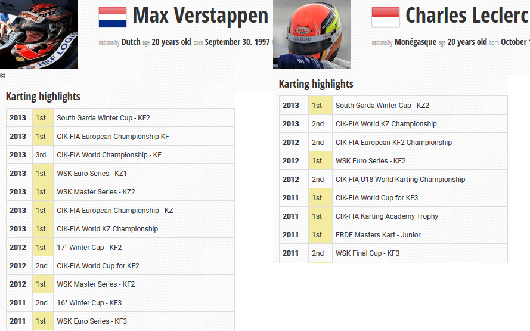This screenshot has height=331, width=530.
Task: Click the Monaco flag icon
Action: pyautogui.click(x=386, y=17)
